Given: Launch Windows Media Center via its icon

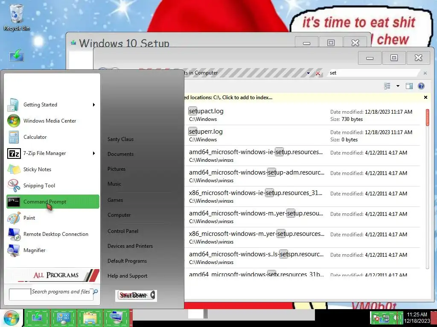Looking at the screenshot, I should [x=14, y=121].
